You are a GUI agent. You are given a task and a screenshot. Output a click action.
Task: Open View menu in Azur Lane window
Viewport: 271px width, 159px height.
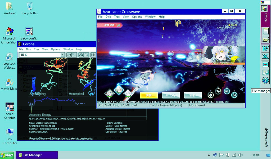[x=126, y=17]
